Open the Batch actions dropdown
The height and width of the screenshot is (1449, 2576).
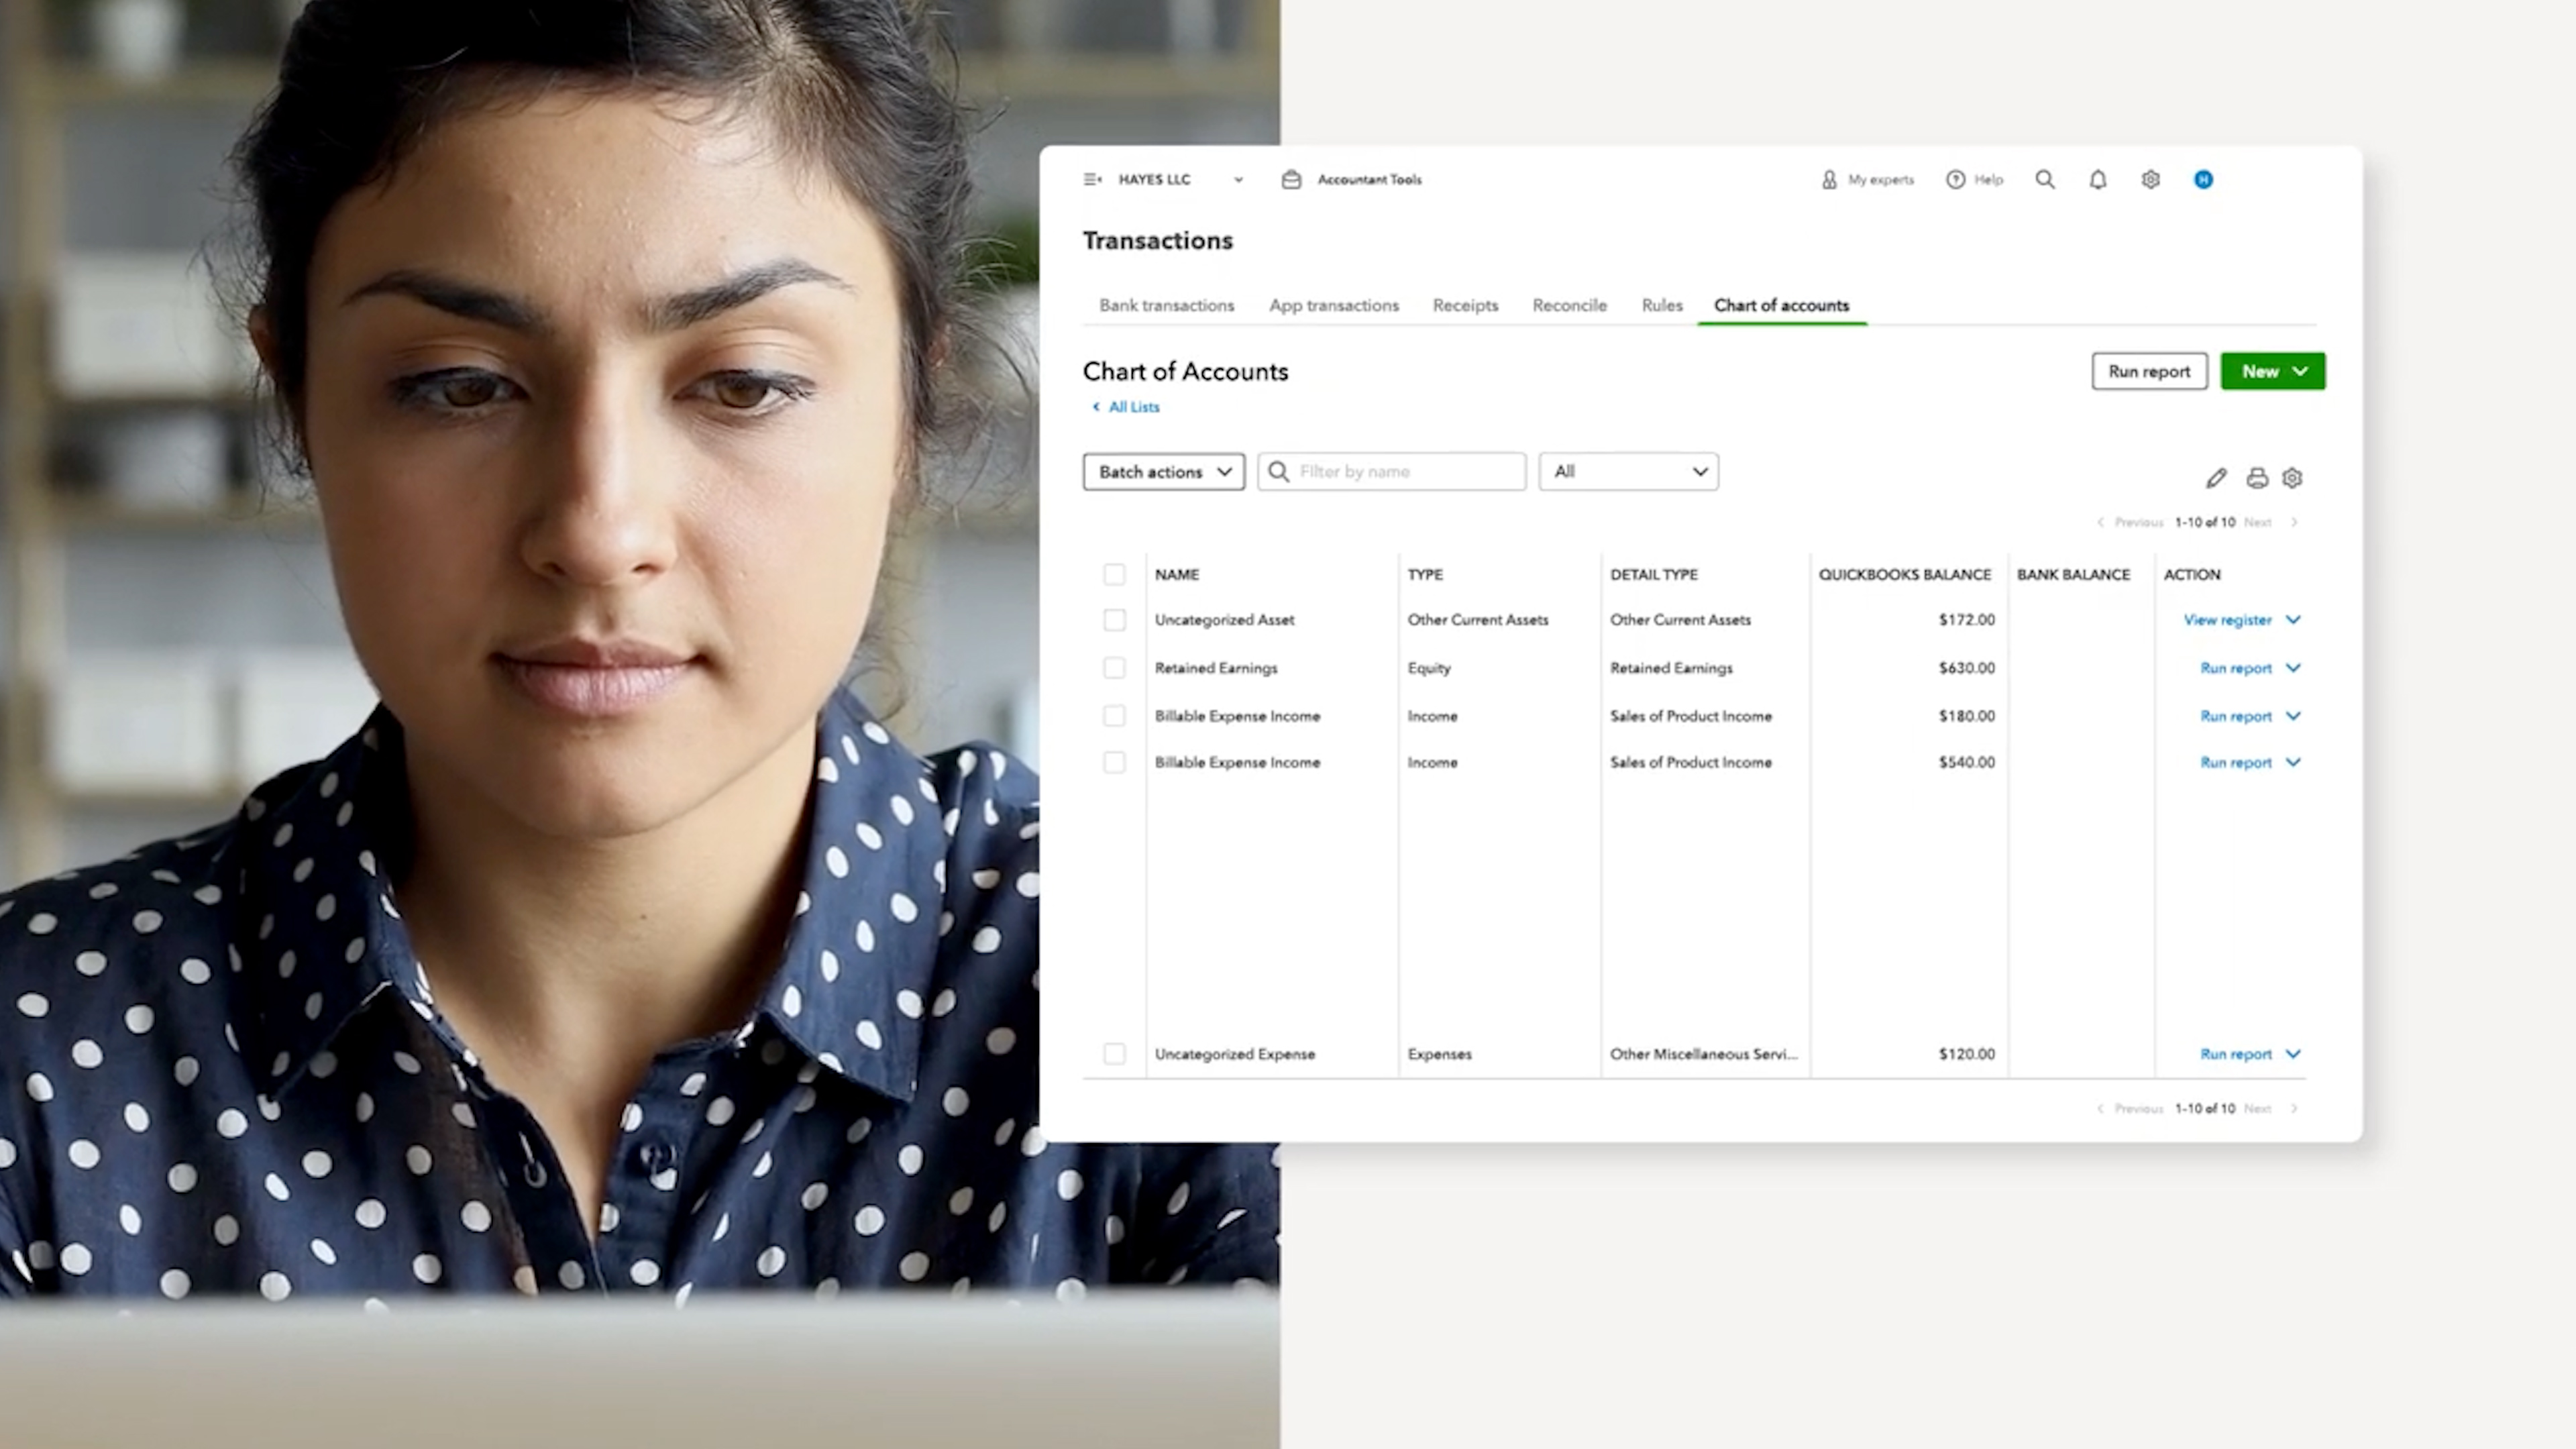point(1163,471)
